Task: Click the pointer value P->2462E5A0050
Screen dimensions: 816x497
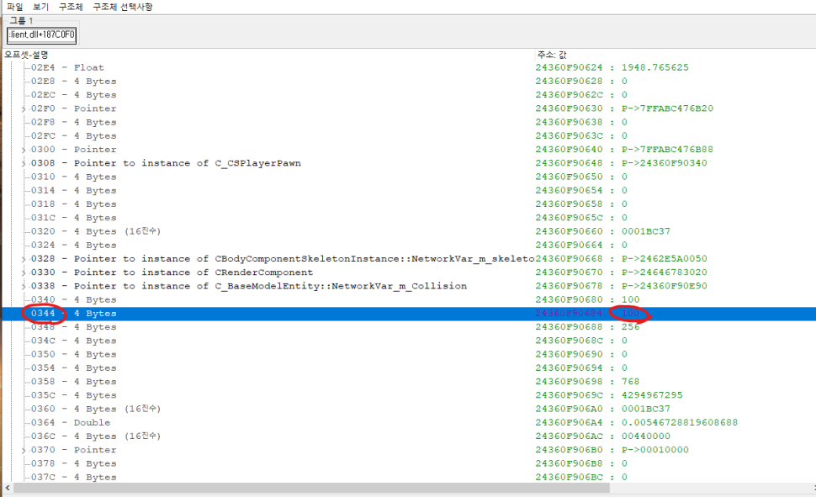Action: click(664, 259)
